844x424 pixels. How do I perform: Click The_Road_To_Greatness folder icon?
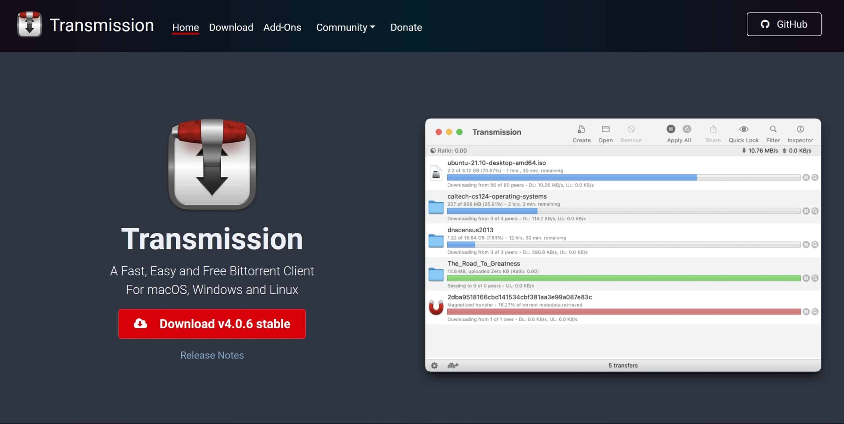[x=436, y=274]
